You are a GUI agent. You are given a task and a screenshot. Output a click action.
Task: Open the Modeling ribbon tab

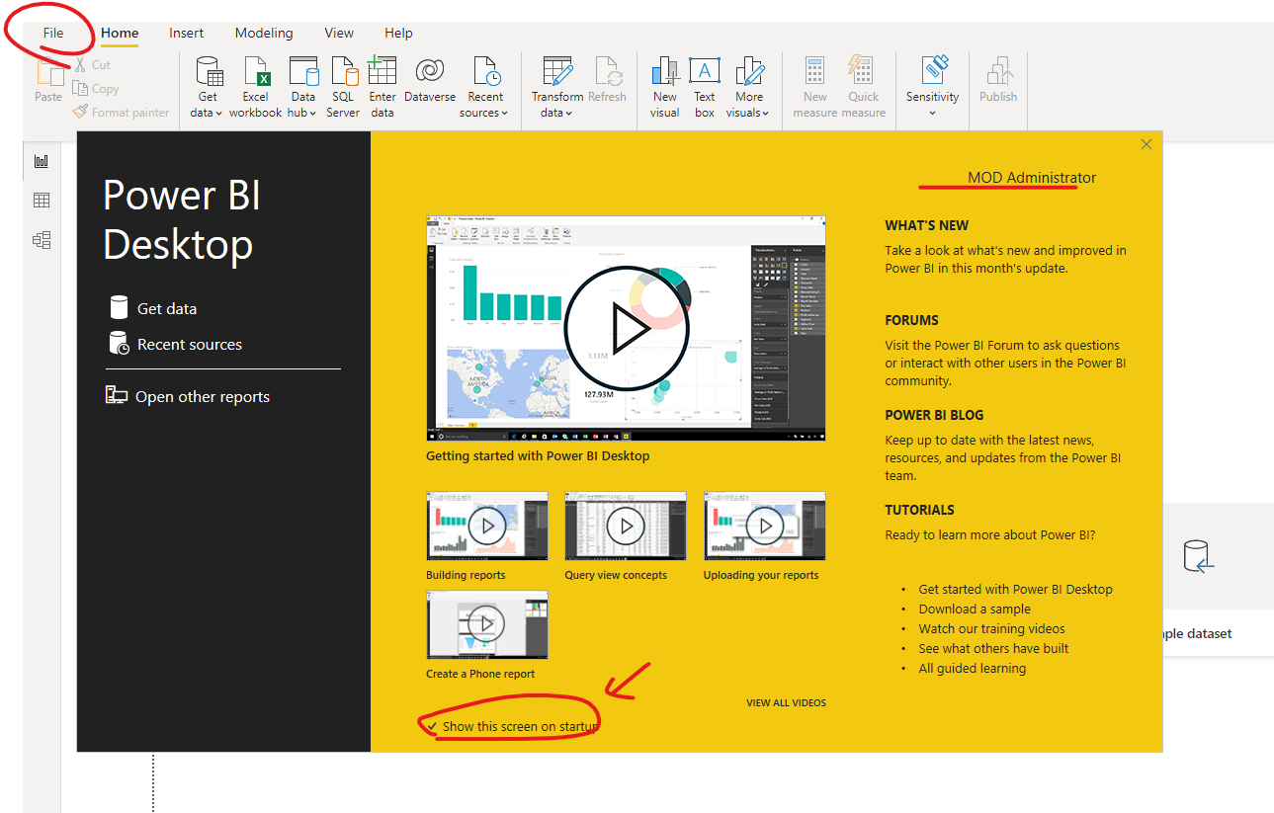pos(264,33)
